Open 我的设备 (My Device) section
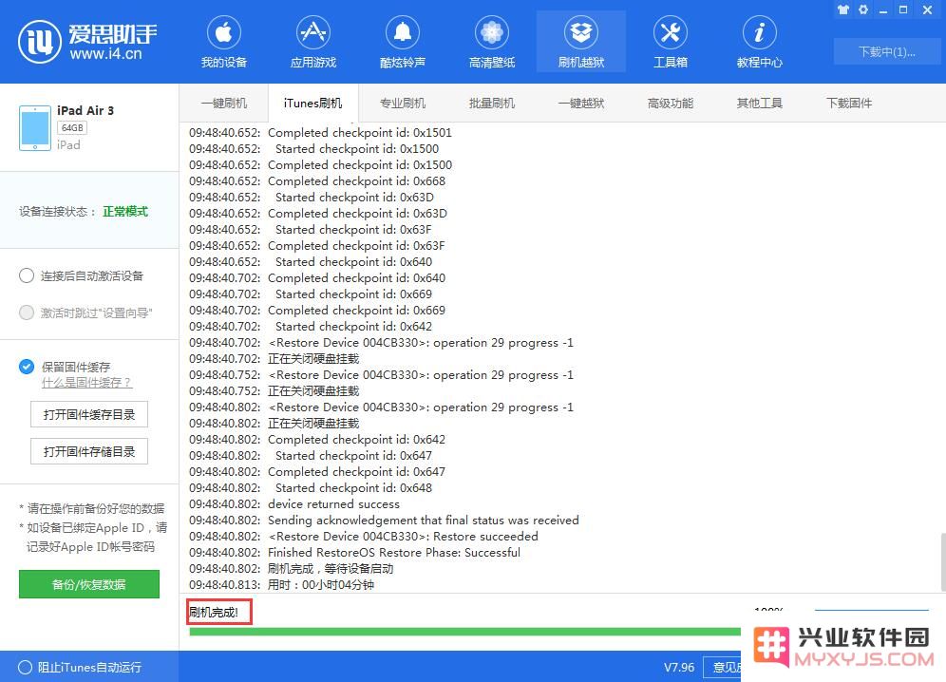This screenshot has width=946, height=682. point(223,42)
